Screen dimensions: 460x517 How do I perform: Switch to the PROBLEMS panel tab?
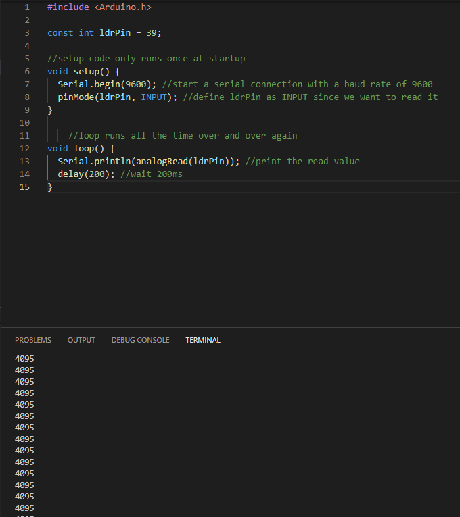(33, 340)
